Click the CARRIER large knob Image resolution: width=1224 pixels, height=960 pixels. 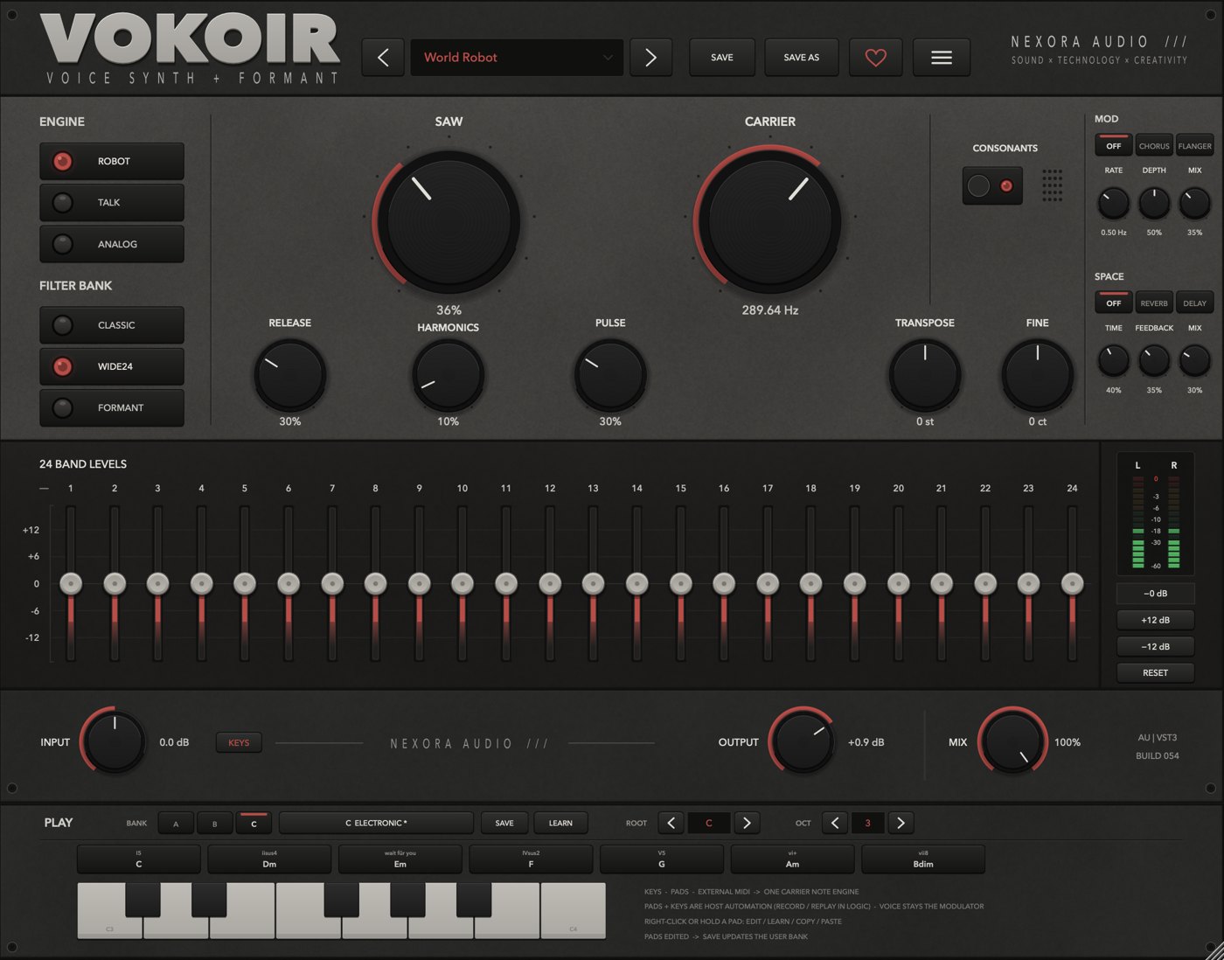point(769,220)
